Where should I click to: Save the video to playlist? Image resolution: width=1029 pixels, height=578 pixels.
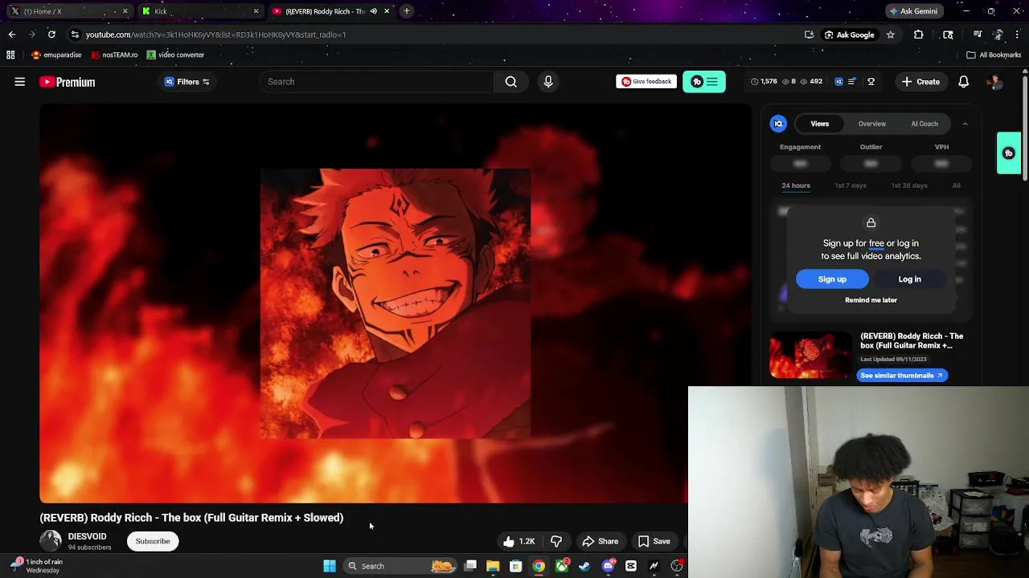pyautogui.click(x=654, y=542)
